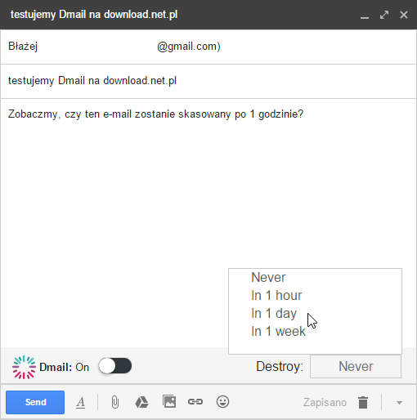The image size is (417, 420).
Task: Click the Błażej recipient field
Action: 208,47
